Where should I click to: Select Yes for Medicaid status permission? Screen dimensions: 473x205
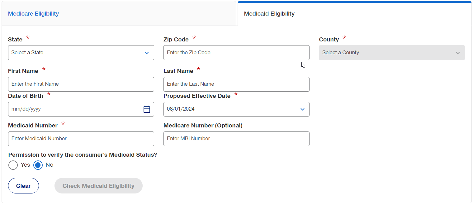click(13, 165)
